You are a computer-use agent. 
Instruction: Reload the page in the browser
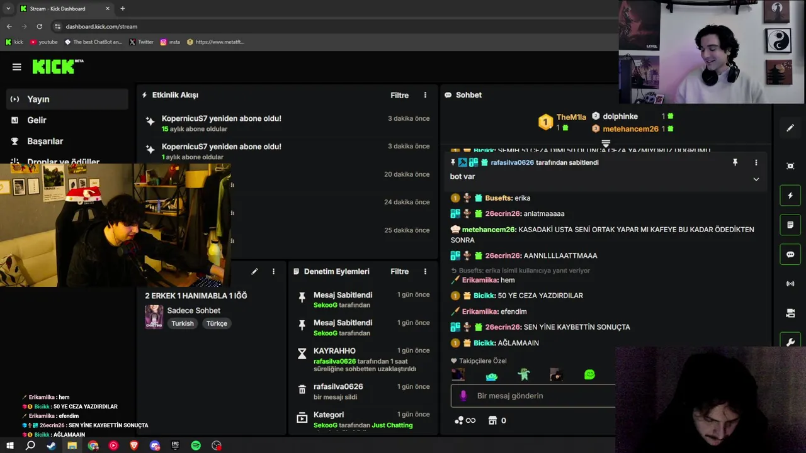point(39,26)
